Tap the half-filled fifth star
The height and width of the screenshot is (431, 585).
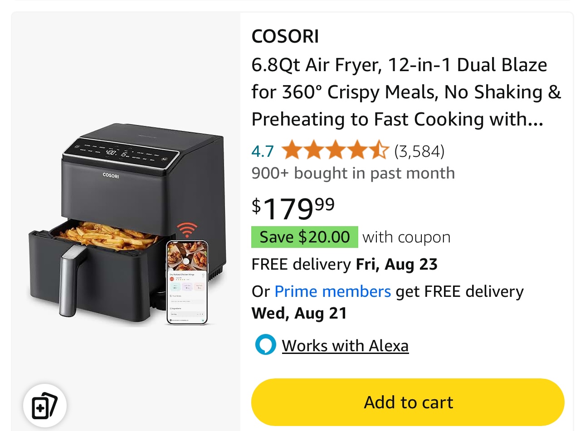(x=379, y=150)
